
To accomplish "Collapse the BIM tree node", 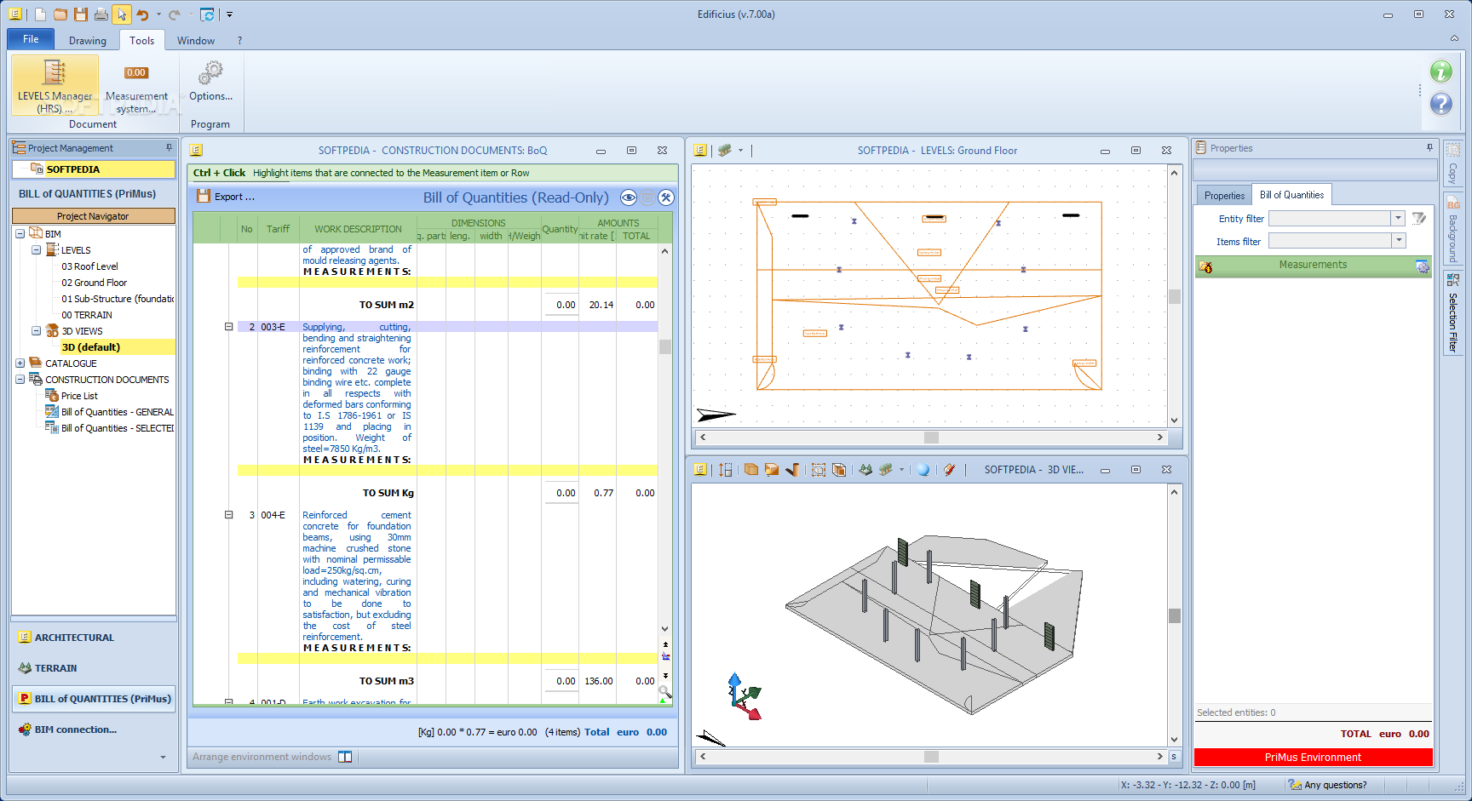I will [x=20, y=233].
